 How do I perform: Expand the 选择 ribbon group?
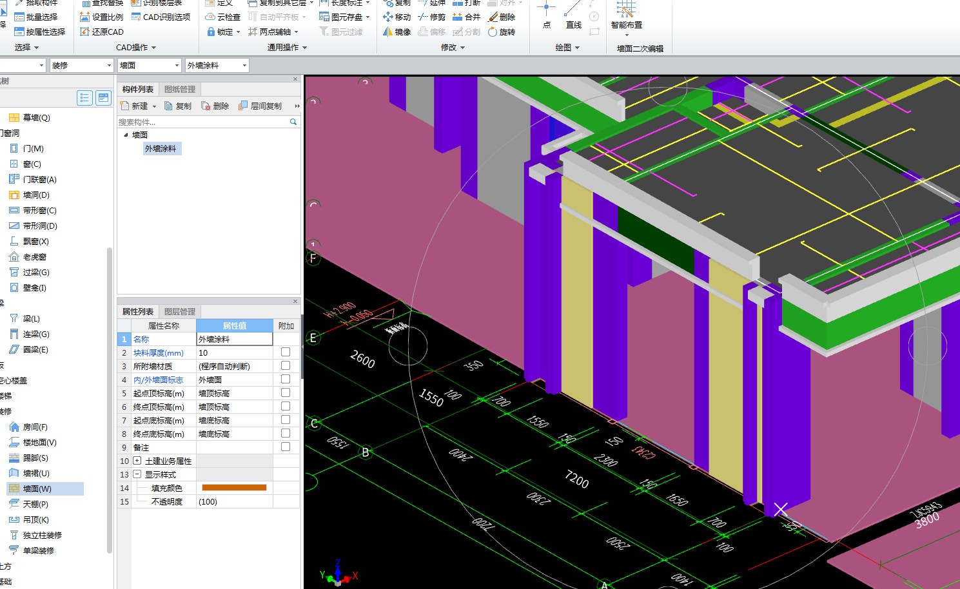(x=27, y=48)
